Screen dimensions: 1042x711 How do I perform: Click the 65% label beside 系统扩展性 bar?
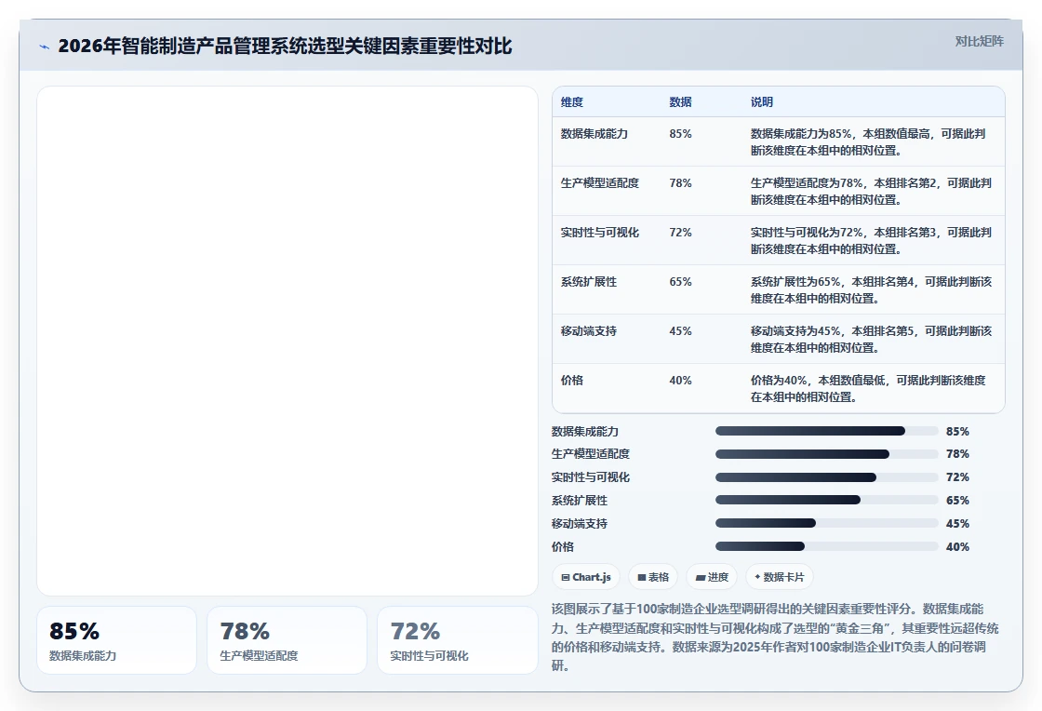click(957, 501)
